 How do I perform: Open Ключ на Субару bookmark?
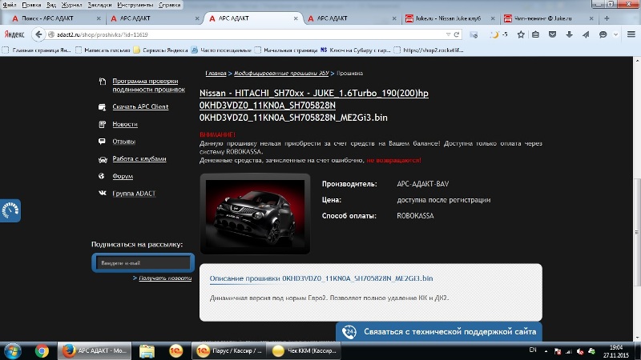pyautogui.click(x=355, y=50)
